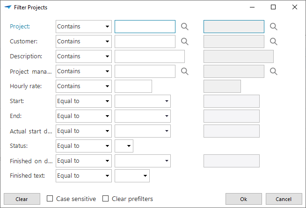Focus the Hourly rate input box
The image size is (306, 208).
coord(133,86)
